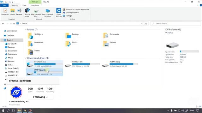This screenshot has height=113, width=202.
Task: Select the Downloads folder
Action: 36,44
